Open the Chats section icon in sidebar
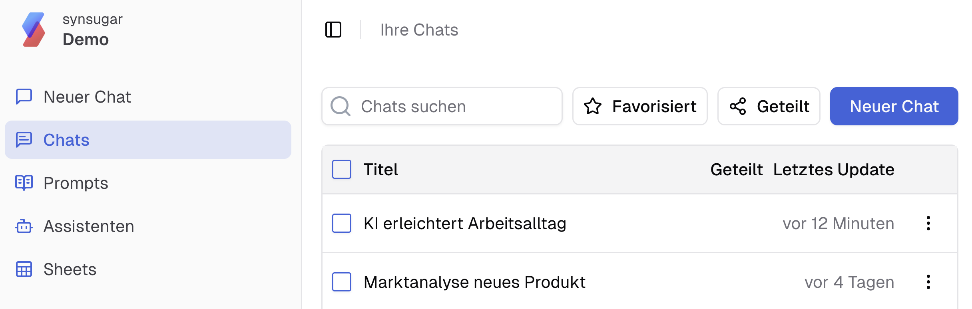 (x=24, y=140)
